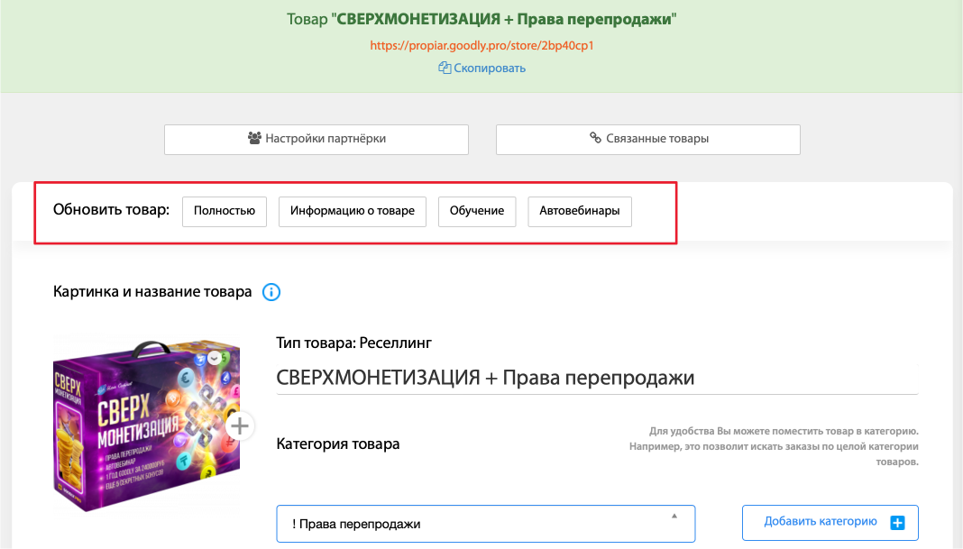Image resolution: width=963 pixels, height=549 pixels.
Task: Click the product name input field
Action: pos(597,378)
